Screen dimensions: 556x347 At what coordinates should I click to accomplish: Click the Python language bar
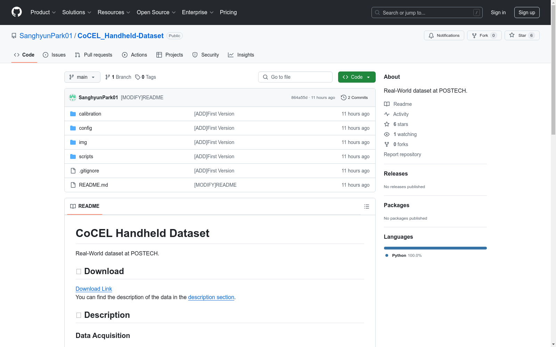point(435,248)
